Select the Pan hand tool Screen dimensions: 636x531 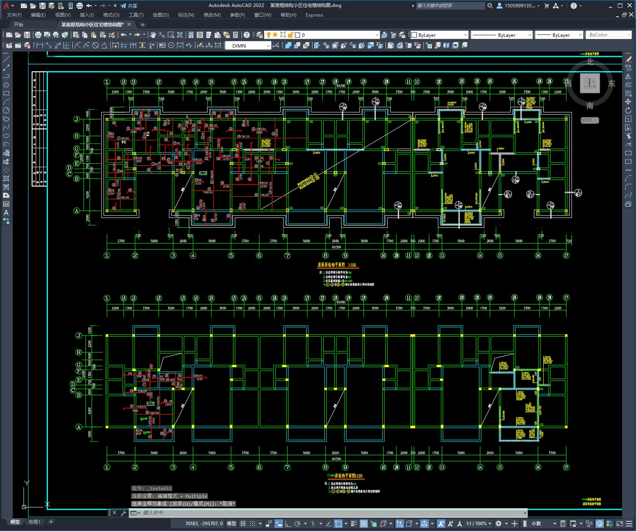coord(153,35)
